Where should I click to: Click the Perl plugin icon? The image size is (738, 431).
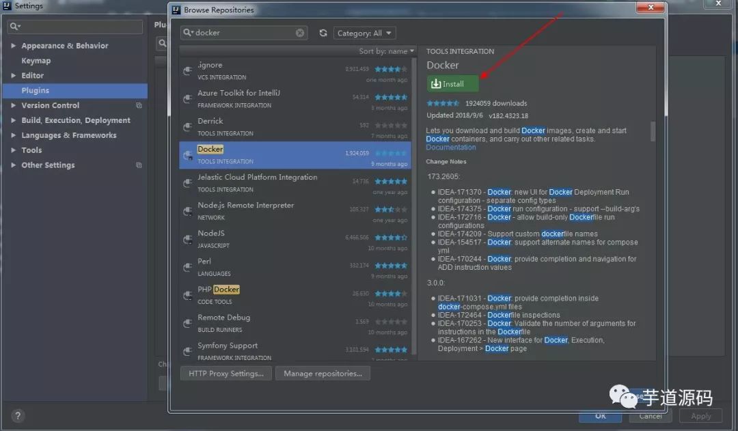click(187, 267)
